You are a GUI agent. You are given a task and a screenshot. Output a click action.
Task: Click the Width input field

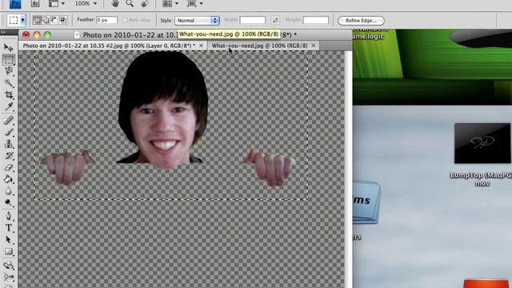[253, 20]
